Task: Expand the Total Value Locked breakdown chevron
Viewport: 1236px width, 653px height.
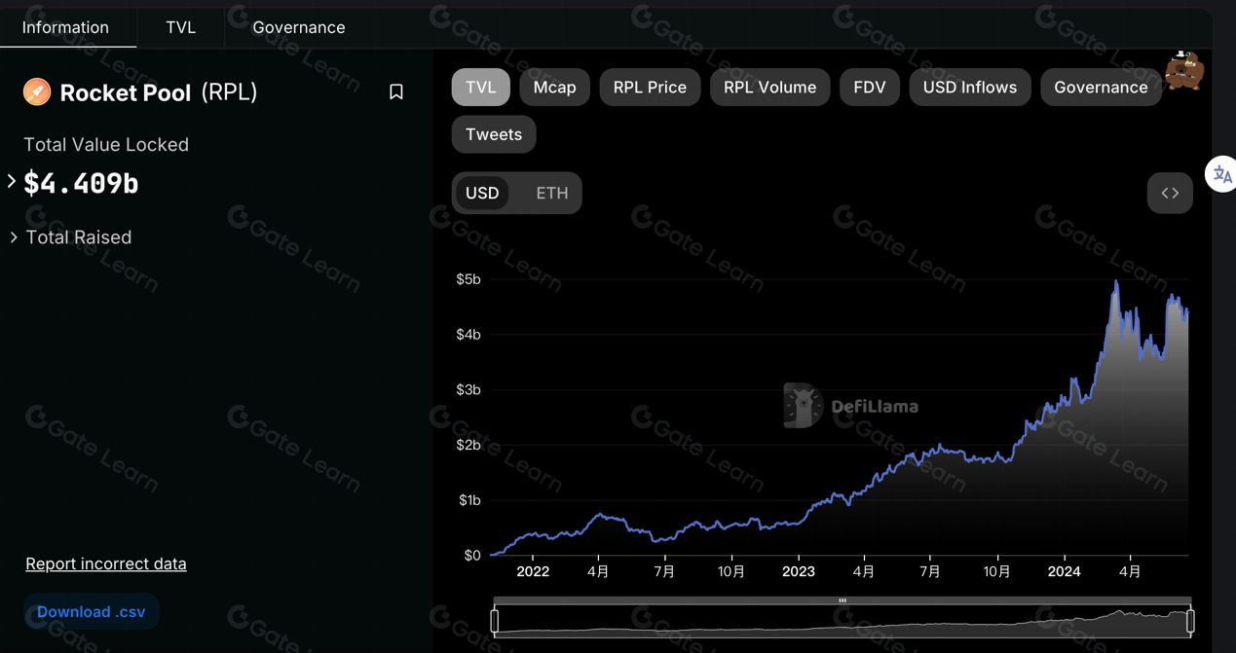Action: [x=12, y=181]
